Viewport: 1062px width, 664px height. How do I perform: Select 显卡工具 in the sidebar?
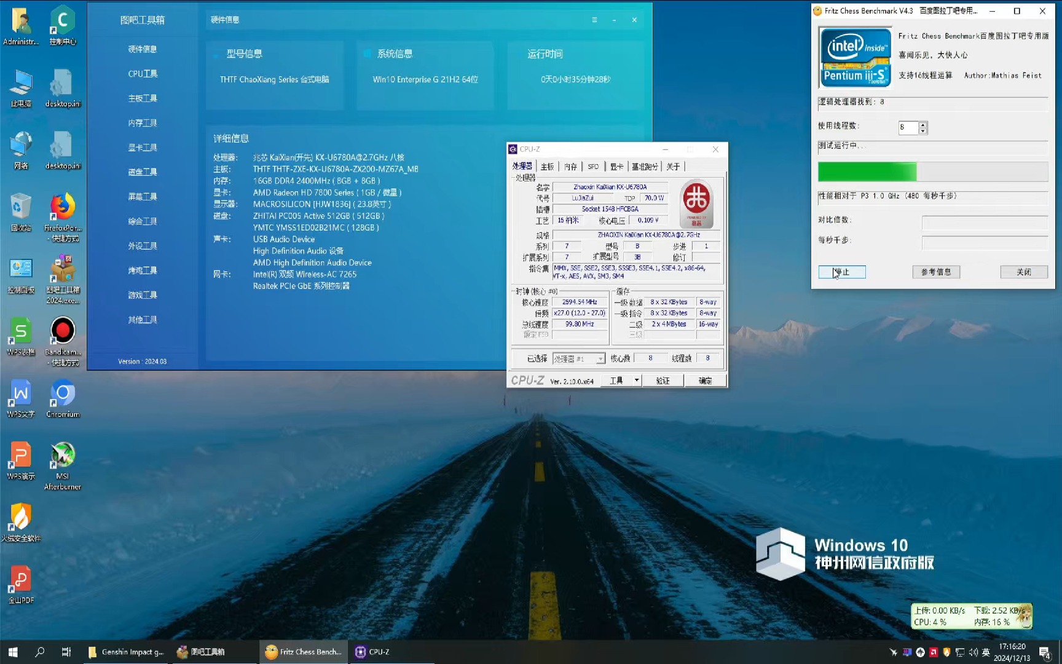(x=143, y=148)
